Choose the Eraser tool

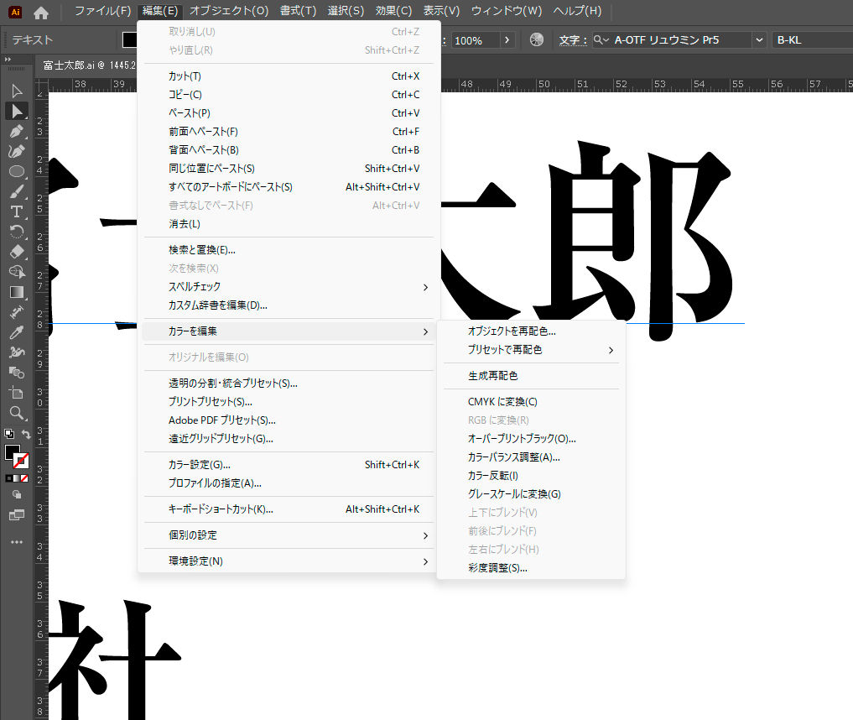click(16, 252)
